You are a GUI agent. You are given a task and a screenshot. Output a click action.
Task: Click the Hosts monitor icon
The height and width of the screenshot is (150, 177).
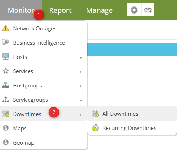[x=6, y=56]
